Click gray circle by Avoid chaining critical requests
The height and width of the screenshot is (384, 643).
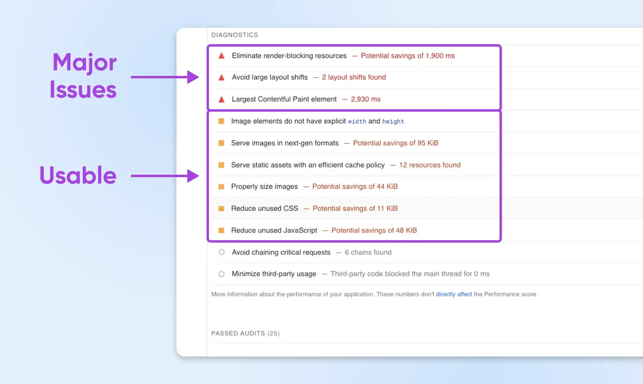(221, 252)
